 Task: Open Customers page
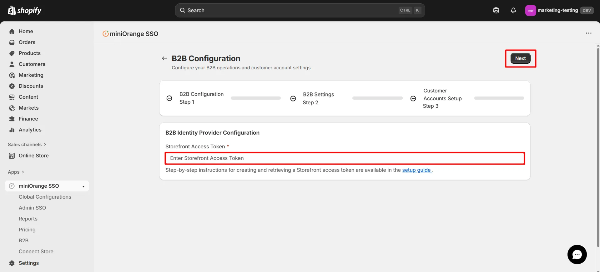pos(32,64)
